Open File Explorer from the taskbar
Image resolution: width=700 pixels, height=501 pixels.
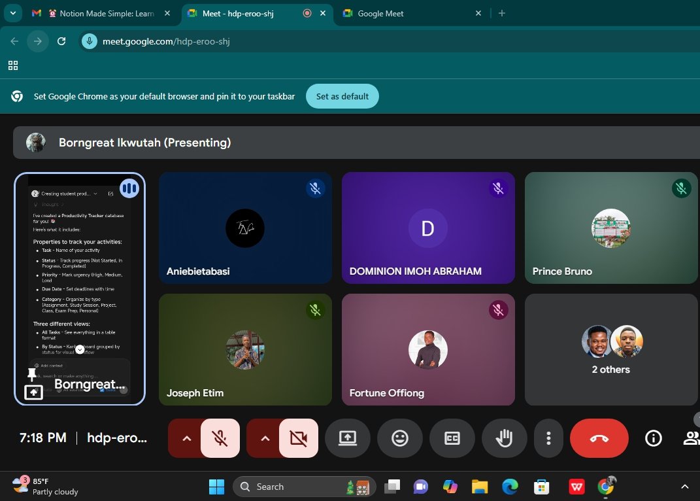pos(479,487)
